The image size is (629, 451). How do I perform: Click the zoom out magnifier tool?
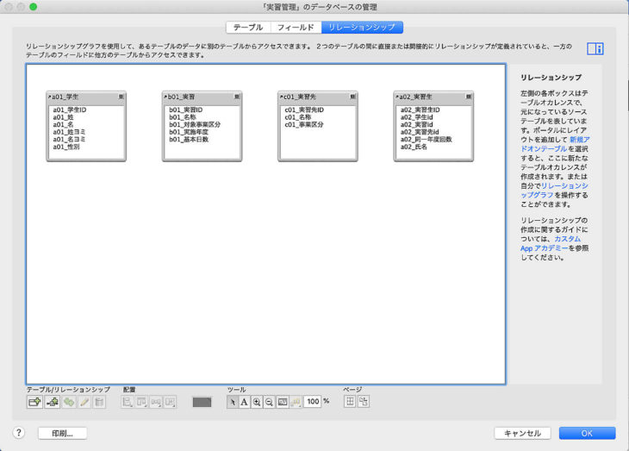[269, 402]
